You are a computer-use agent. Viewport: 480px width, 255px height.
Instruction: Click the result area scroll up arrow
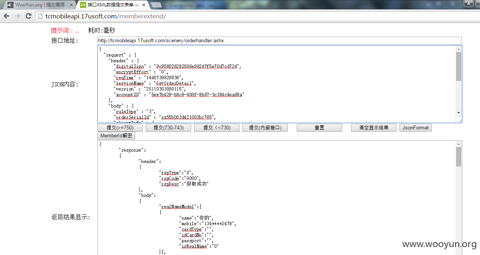coord(458,144)
